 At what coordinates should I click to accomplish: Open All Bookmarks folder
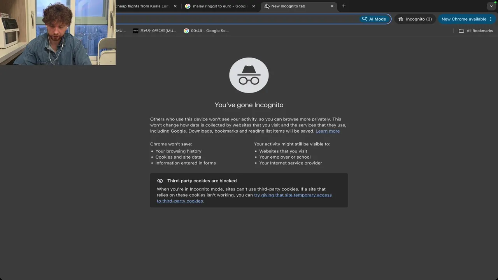pyautogui.click(x=476, y=31)
